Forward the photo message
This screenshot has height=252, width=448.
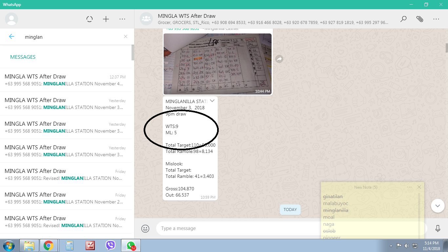click(x=279, y=59)
